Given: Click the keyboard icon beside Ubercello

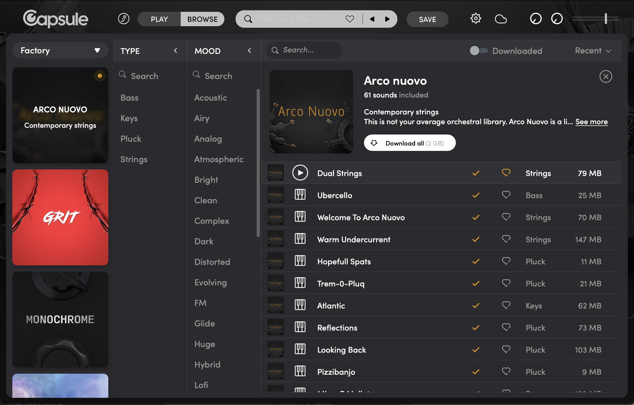Looking at the screenshot, I should 300,195.
